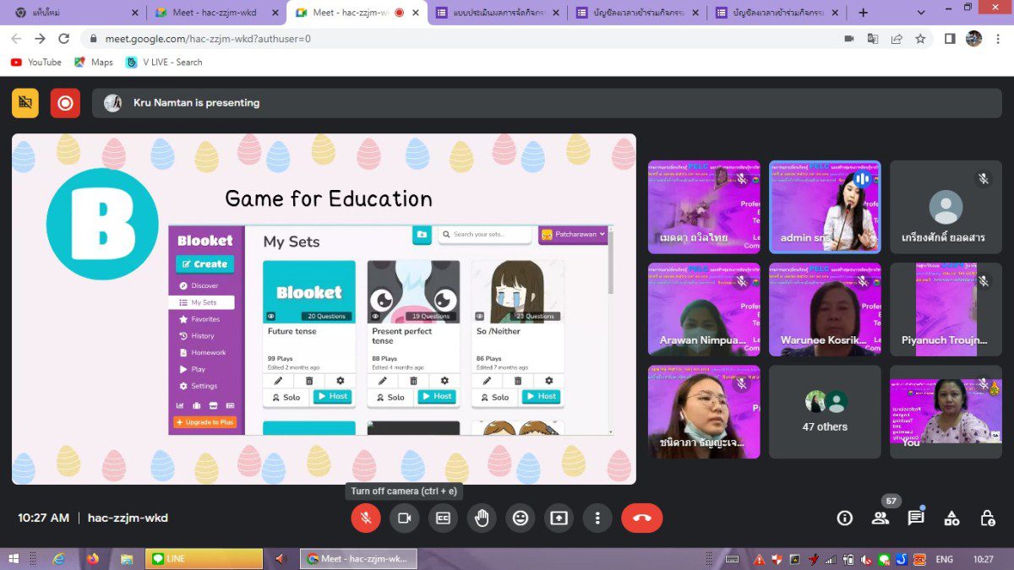Open the Chrome side panel icon
The height and width of the screenshot is (570, 1014).
[x=950, y=39]
